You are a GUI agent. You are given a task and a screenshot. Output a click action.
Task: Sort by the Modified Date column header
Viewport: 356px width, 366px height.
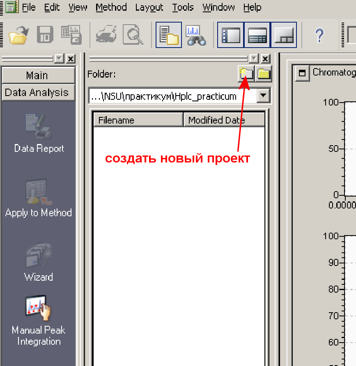pyautogui.click(x=224, y=120)
